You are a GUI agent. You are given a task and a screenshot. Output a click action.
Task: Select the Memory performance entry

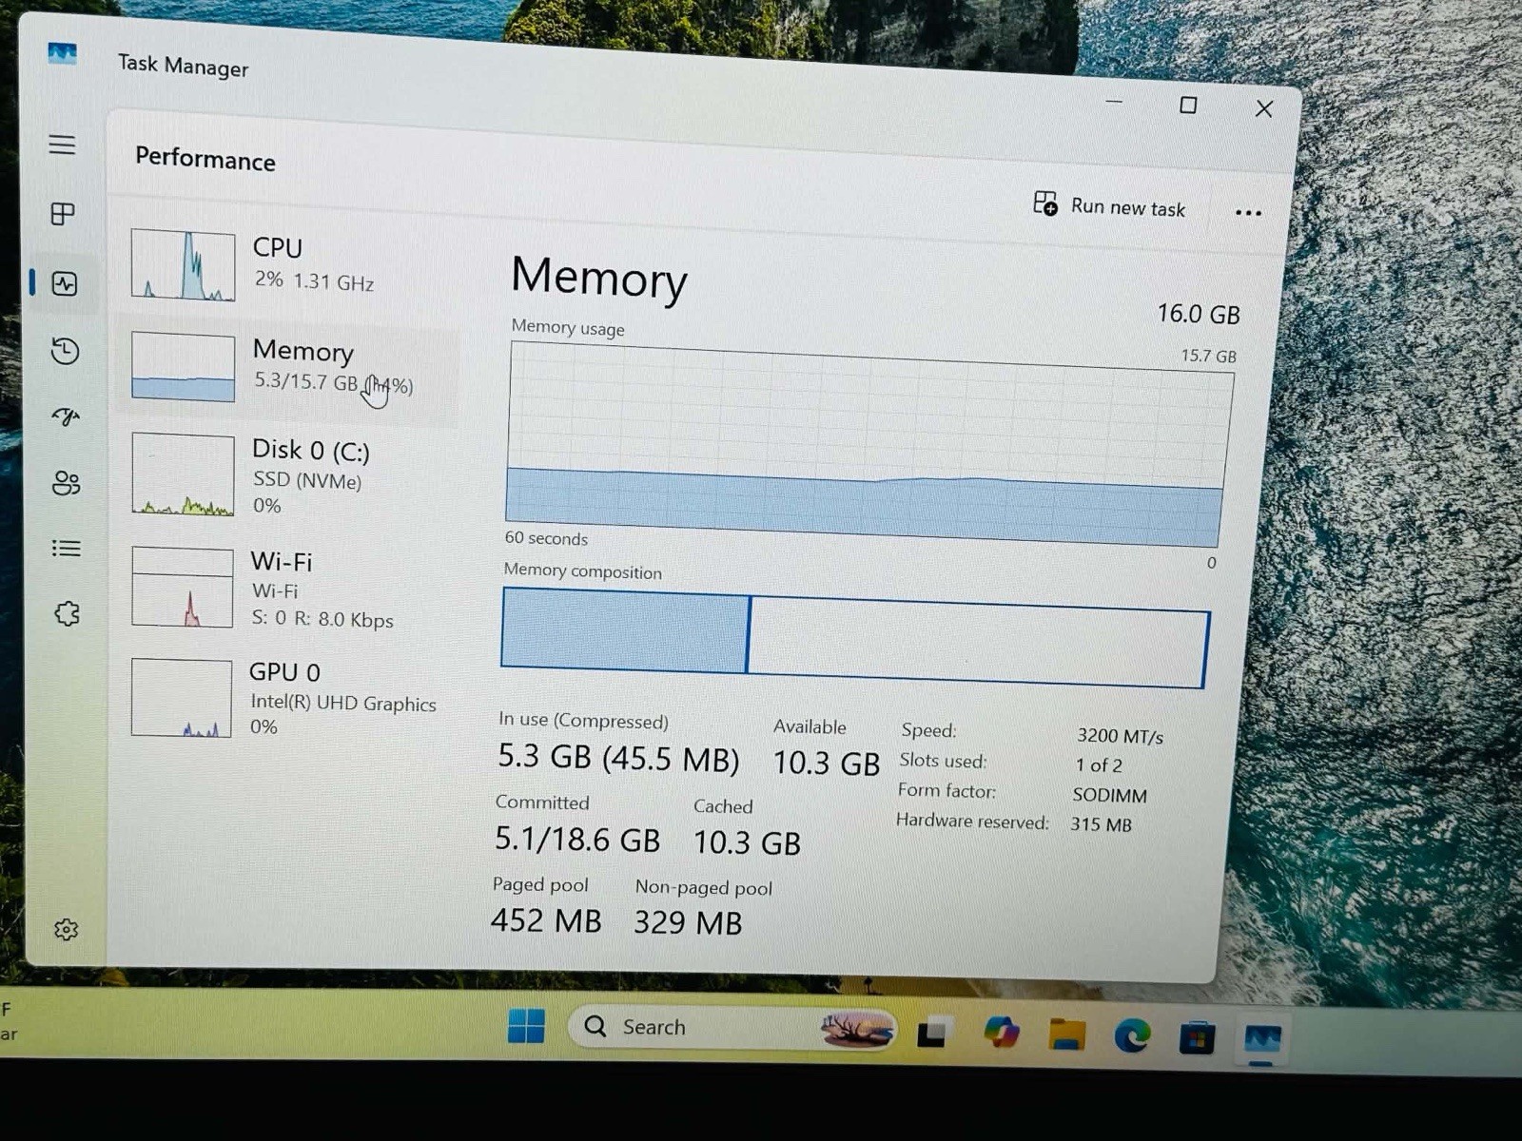[285, 368]
